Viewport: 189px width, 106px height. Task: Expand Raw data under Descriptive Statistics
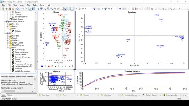point(8,24)
